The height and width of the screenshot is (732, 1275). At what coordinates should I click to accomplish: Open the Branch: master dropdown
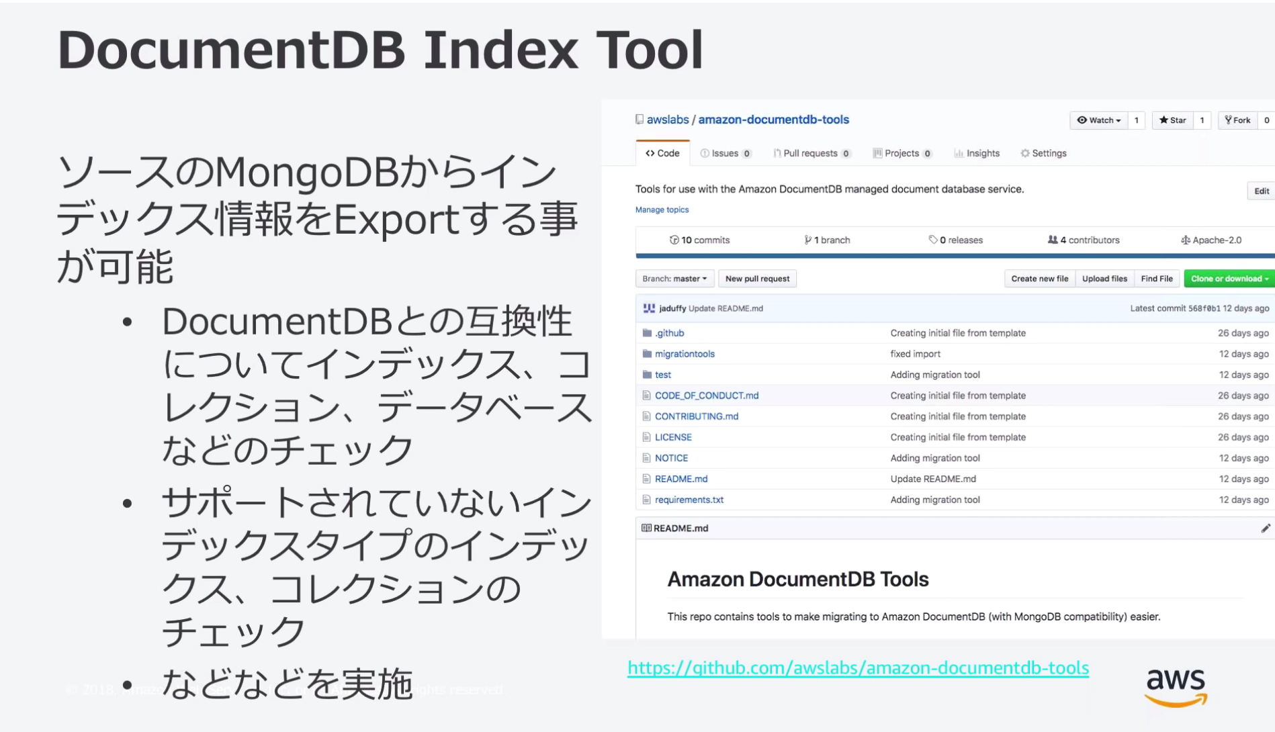point(674,278)
